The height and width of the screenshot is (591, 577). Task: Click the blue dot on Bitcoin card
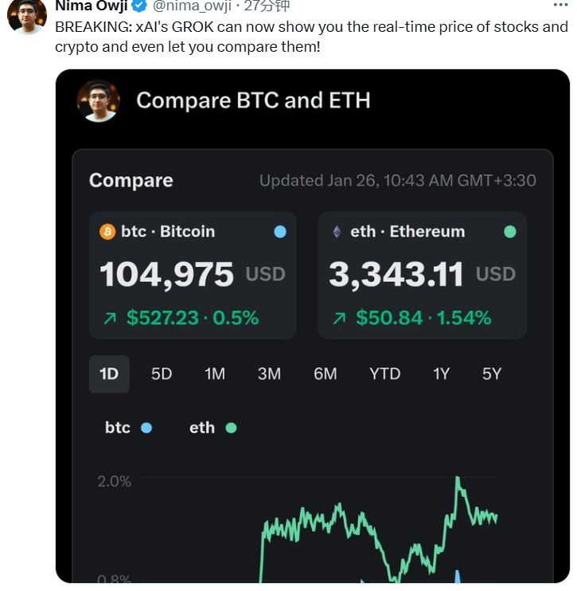pyautogui.click(x=279, y=232)
